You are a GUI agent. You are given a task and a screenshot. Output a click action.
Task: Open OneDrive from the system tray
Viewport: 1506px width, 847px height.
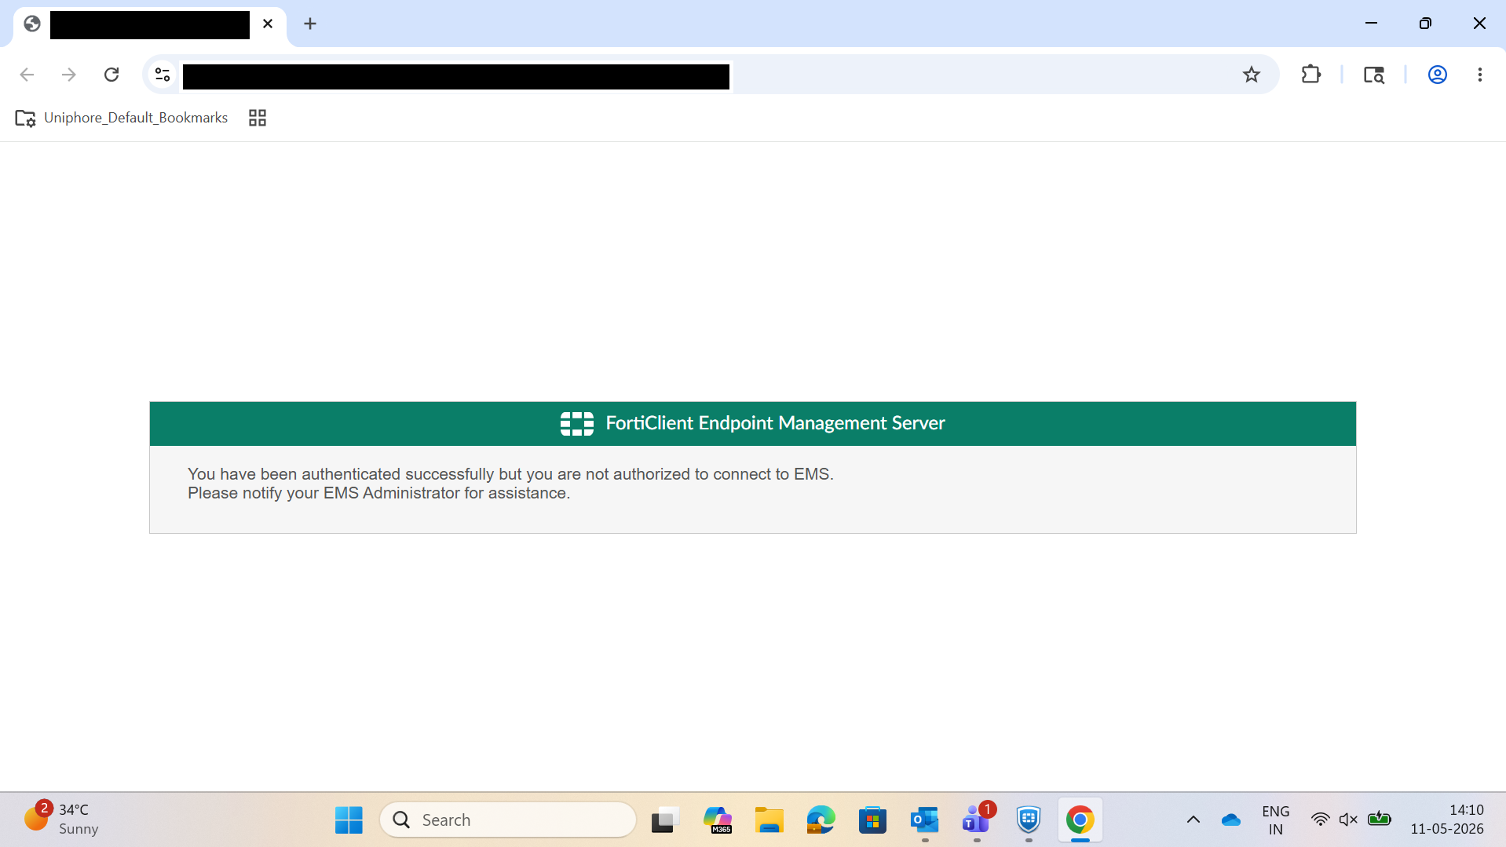[x=1230, y=820]
